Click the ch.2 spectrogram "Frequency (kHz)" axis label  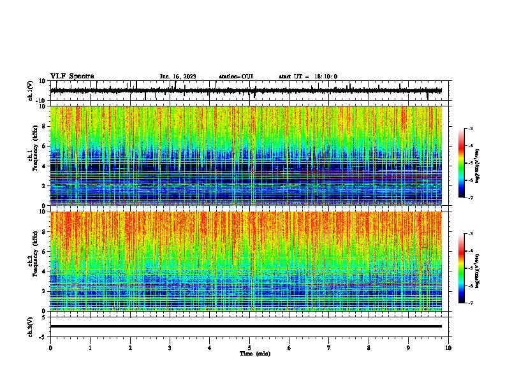click(35, 254)
